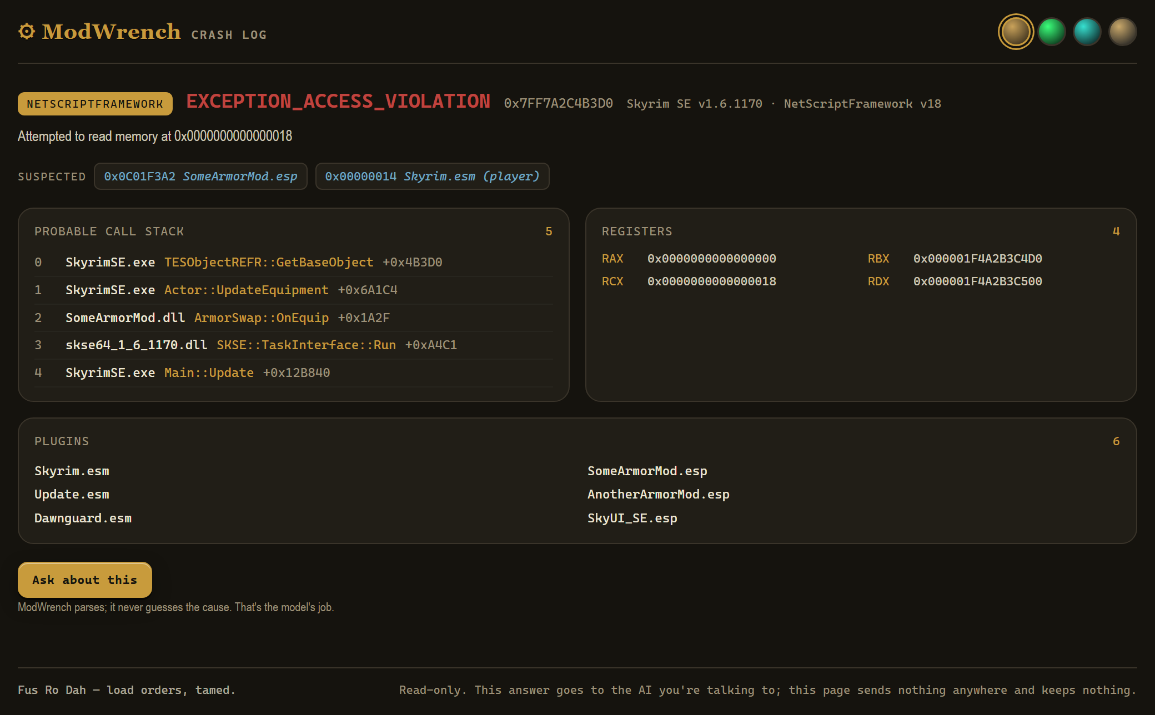Image resolution: width=1155 pixels, height=715 pixels.
Task: Select the SKSE::TaskInterface::Run stack frame
Action: click(x=294, y=345)
